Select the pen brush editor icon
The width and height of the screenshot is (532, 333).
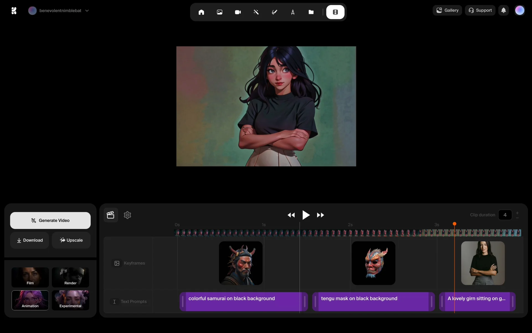point(274,12)
